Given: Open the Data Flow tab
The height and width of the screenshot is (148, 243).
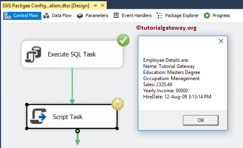Looking at the screenshot, I should pyautogui.click(x=57, y=16).
